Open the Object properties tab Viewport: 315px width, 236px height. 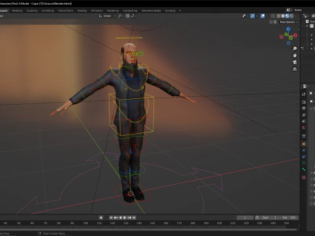coord(304,144)
